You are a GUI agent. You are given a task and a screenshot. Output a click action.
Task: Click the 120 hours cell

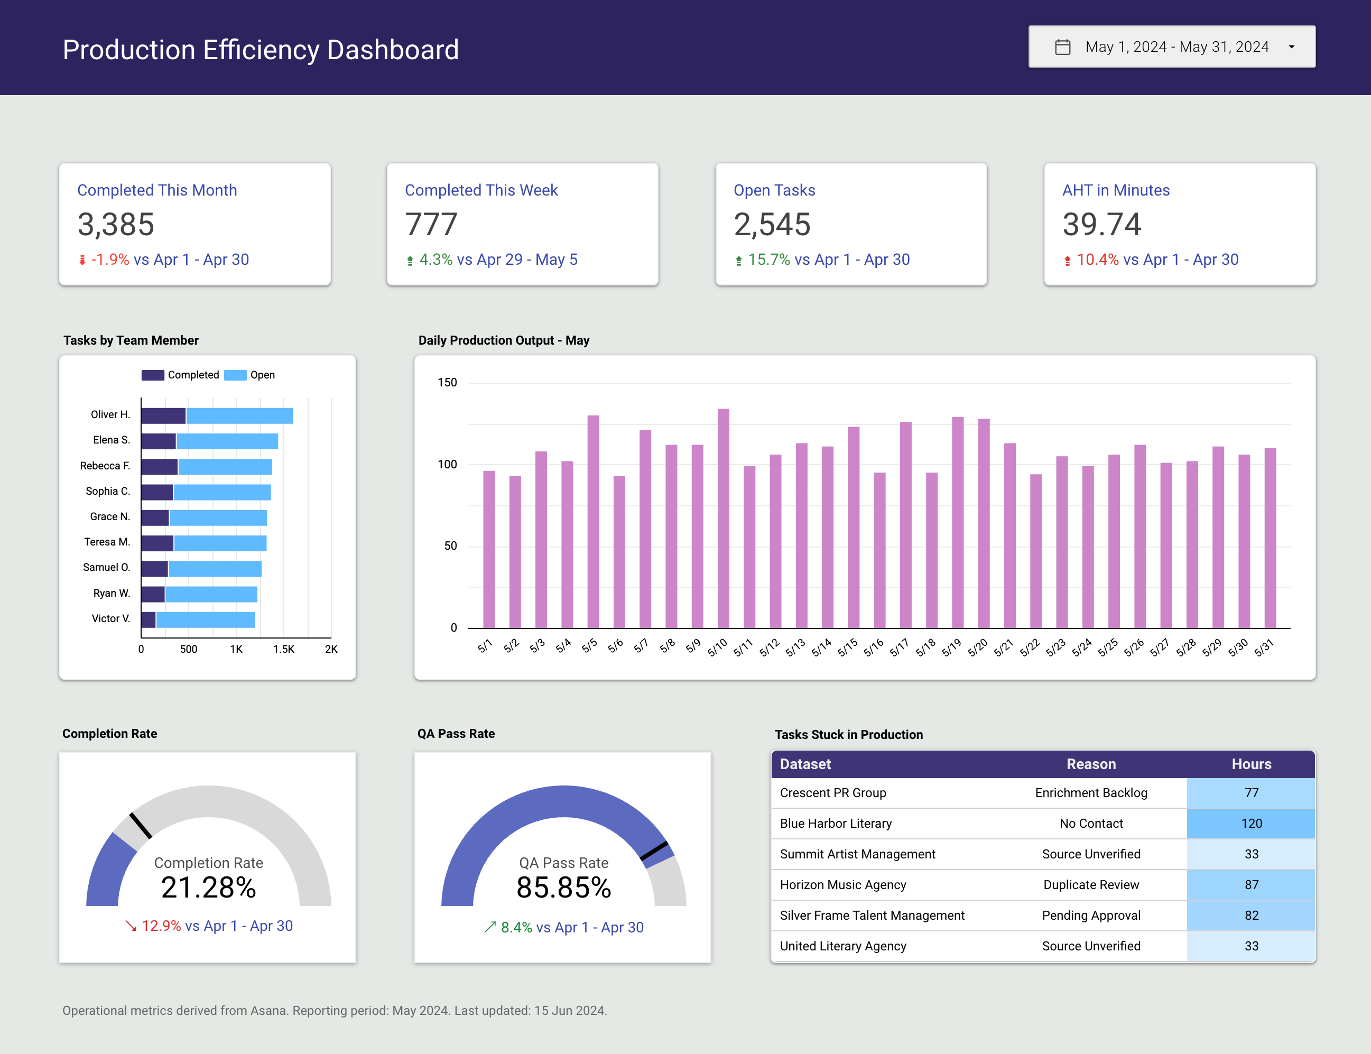tap(1251, 824)
